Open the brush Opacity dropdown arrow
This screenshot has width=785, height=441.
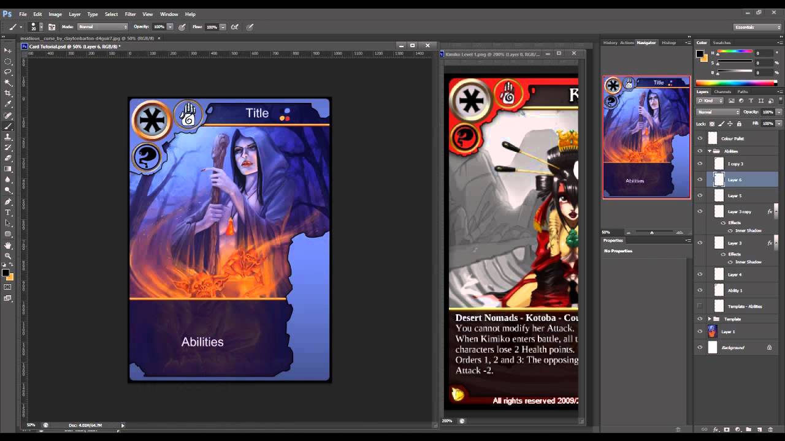pyautogui.click(x=169, y=27)
